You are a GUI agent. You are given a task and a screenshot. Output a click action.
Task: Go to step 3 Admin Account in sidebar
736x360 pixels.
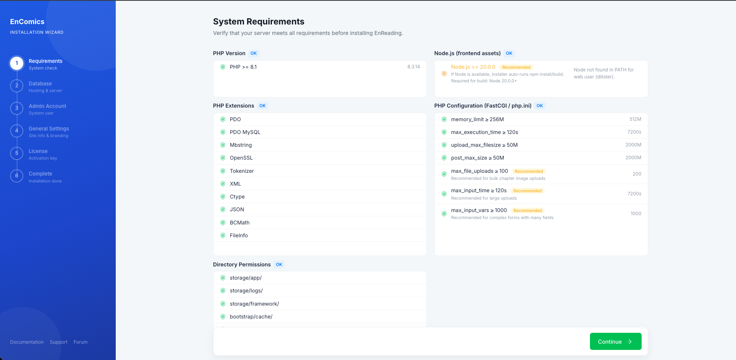[x=38, y=109]
